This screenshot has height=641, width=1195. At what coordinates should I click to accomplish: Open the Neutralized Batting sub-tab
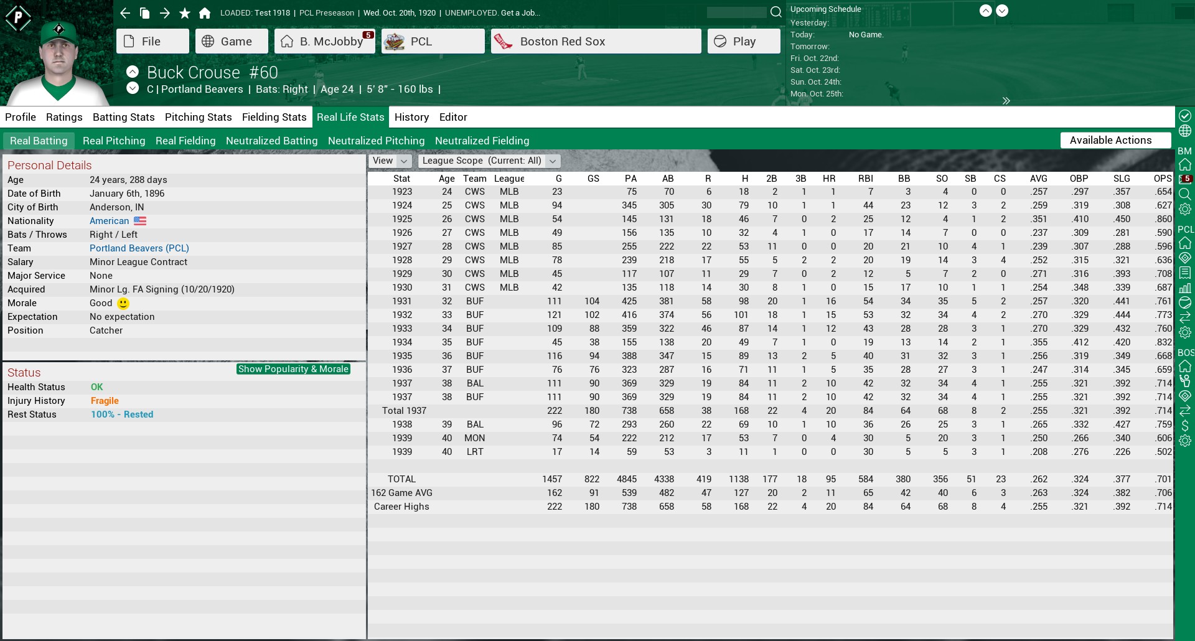pos(271,141)
